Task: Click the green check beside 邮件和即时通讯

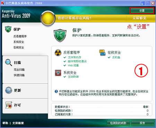Action: (x=65, y=61)
